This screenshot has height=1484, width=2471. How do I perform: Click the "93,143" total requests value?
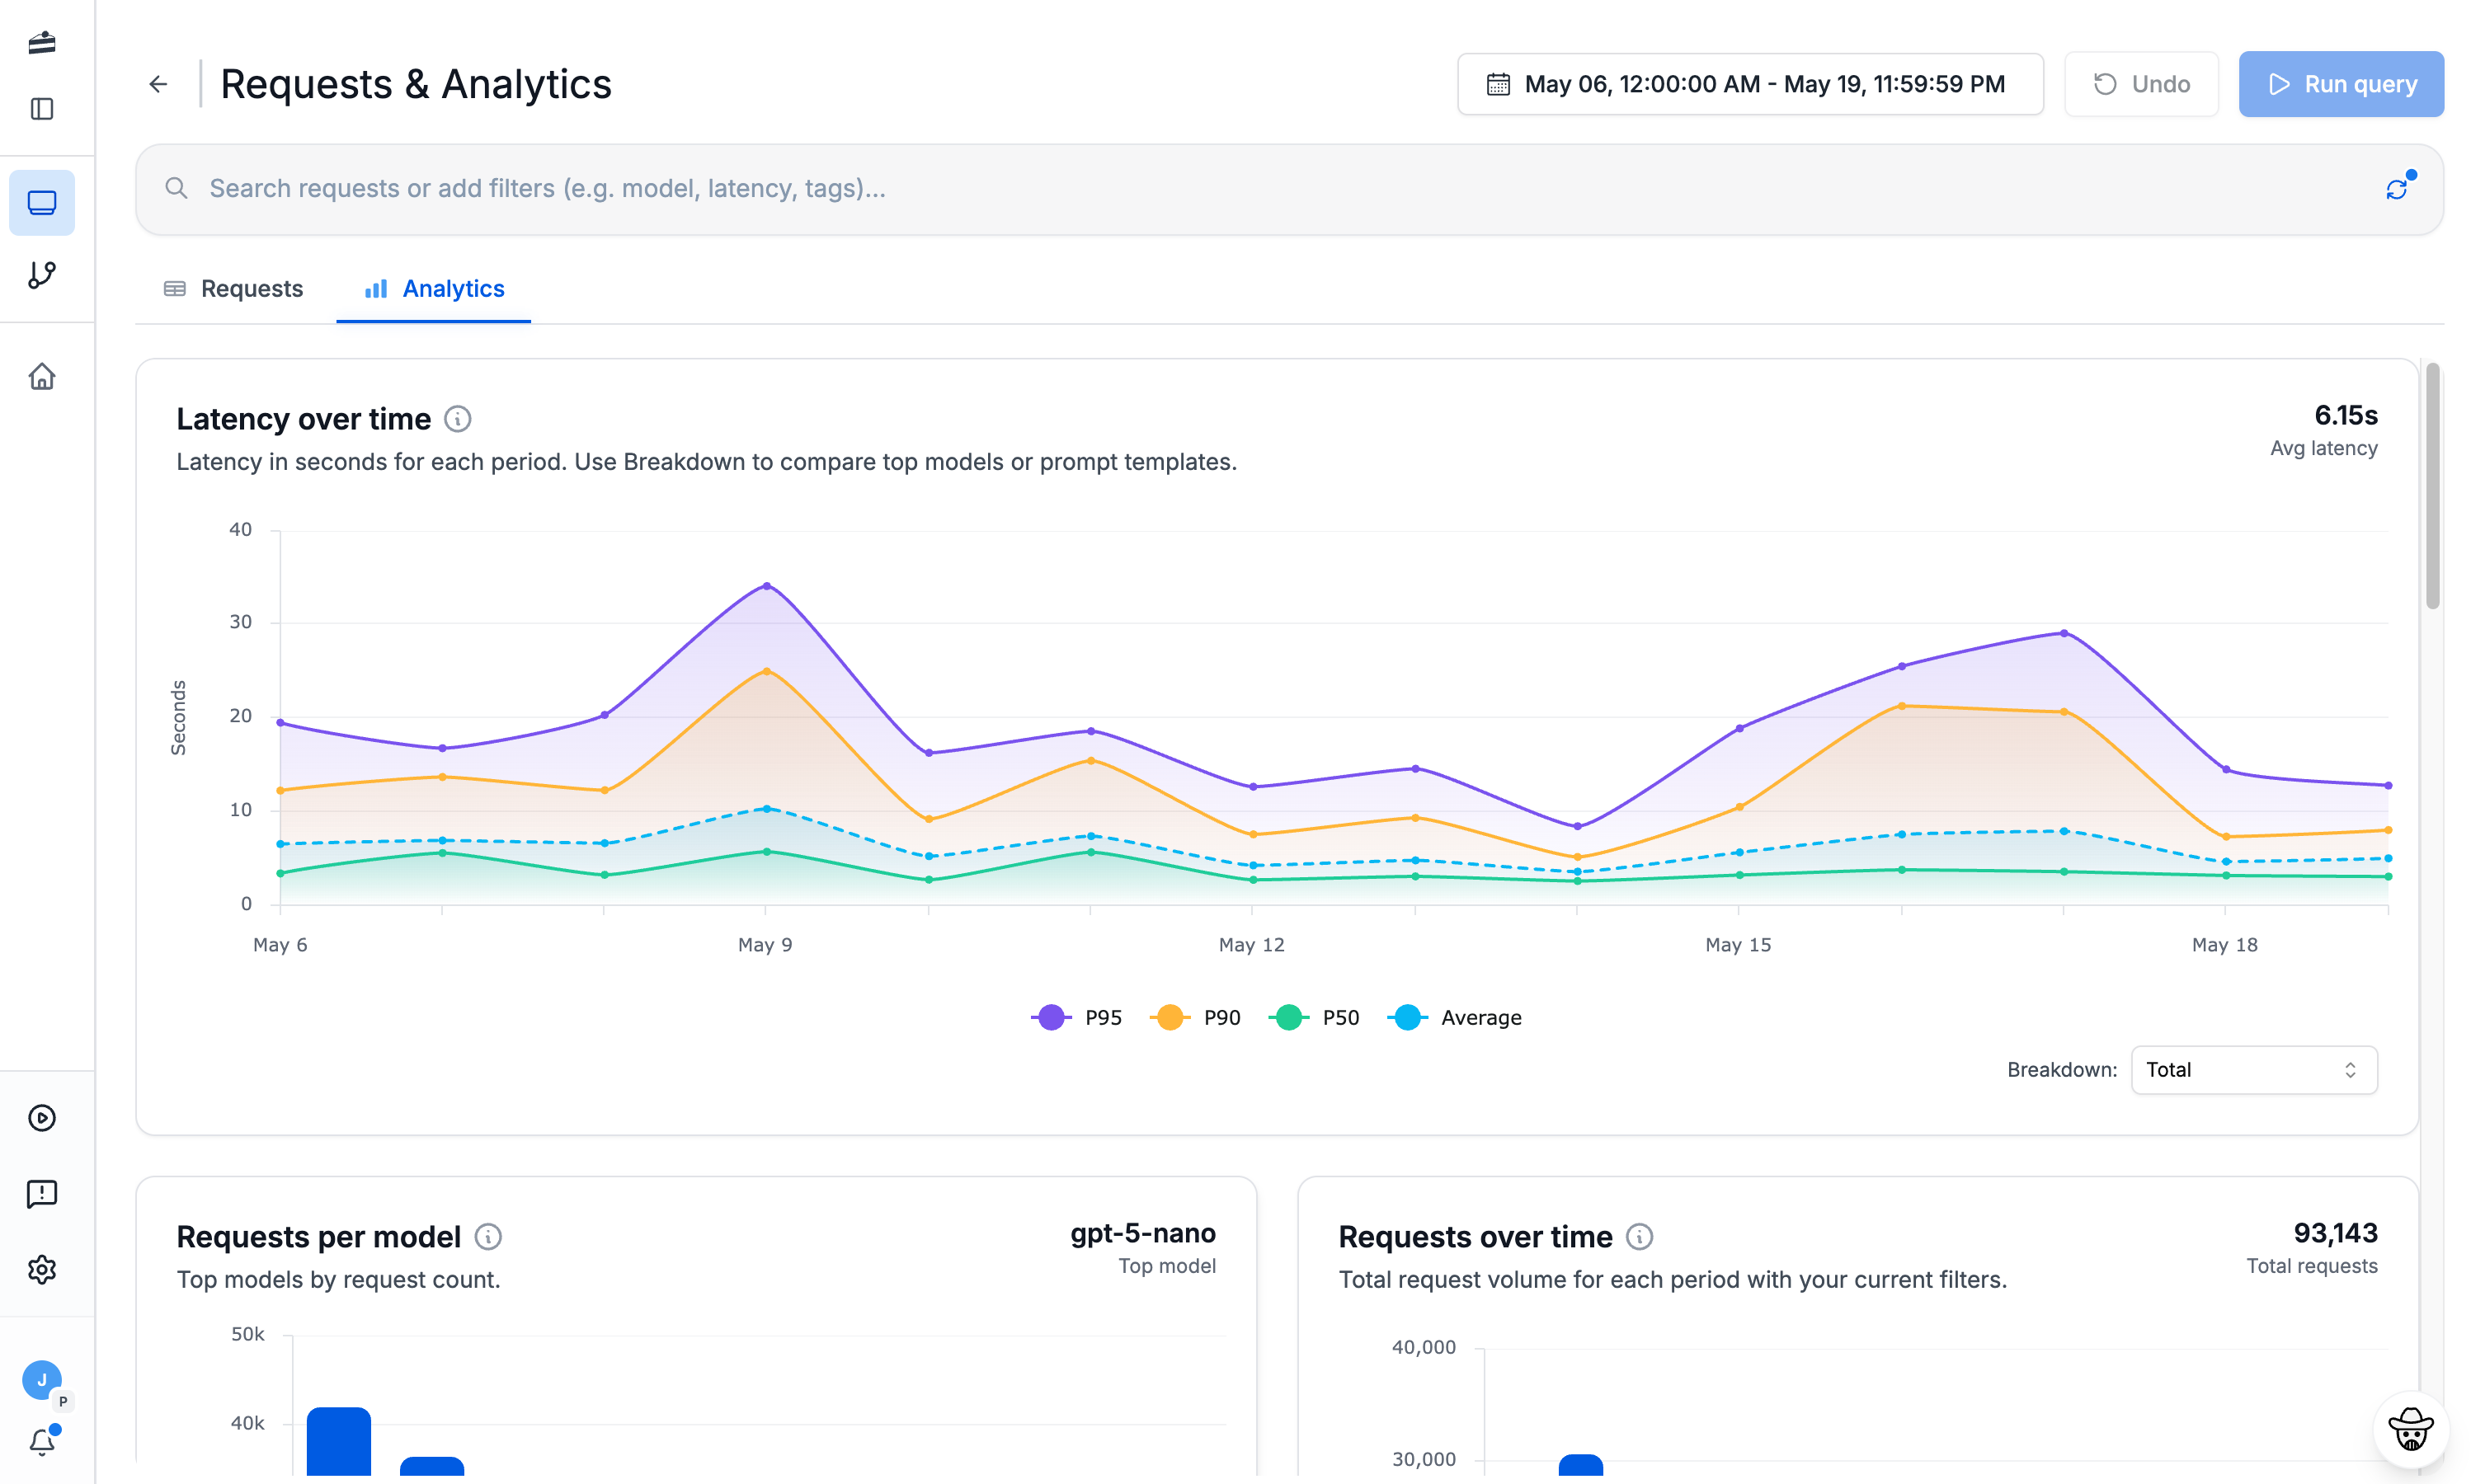(2335, 1233)
